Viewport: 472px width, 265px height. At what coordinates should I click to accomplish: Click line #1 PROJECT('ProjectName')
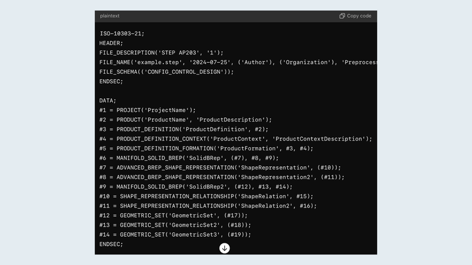point(147,110)
